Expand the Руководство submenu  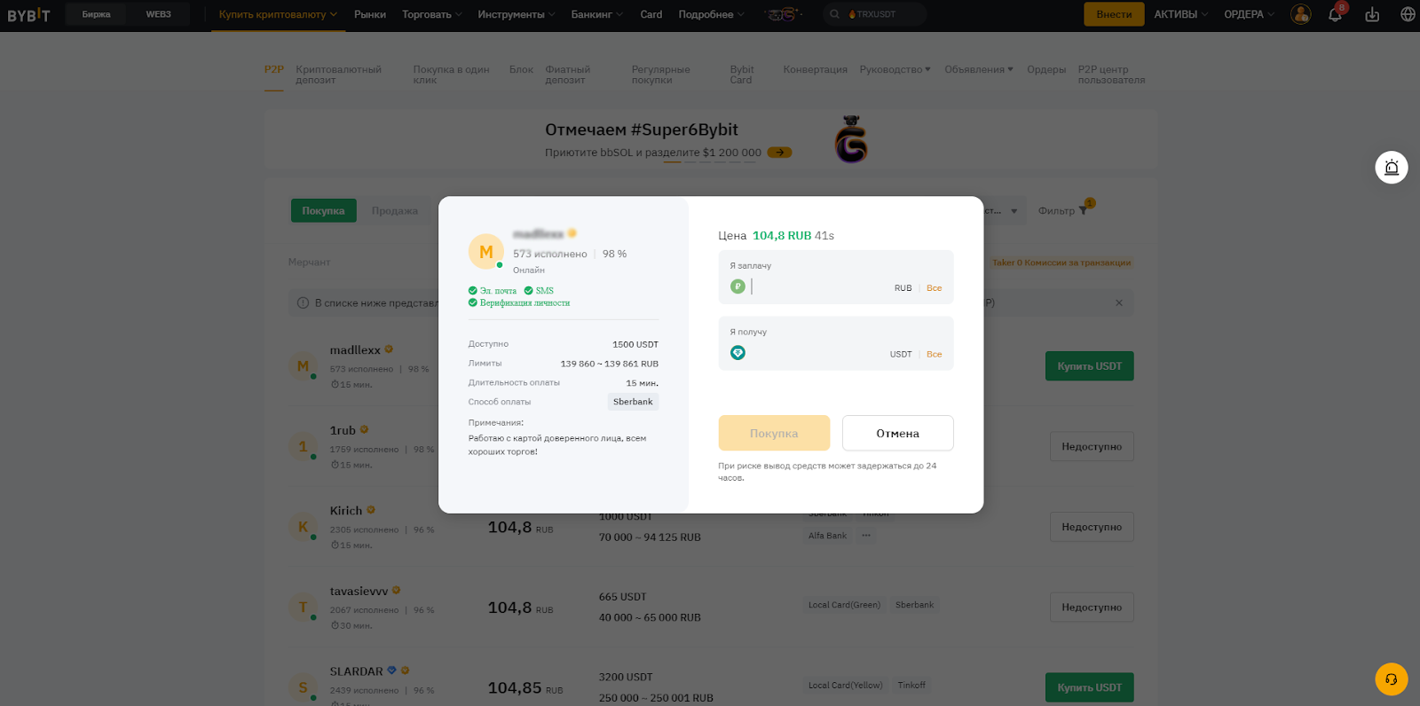pos(895,69)
